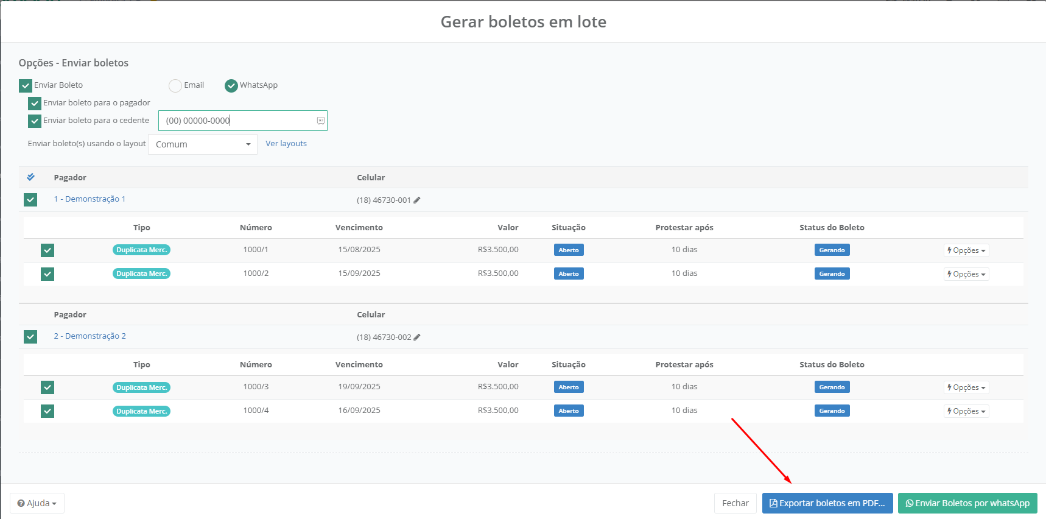
Task: Expand Opções menu for boleto 1000/4
Action: tap(966, 411)
